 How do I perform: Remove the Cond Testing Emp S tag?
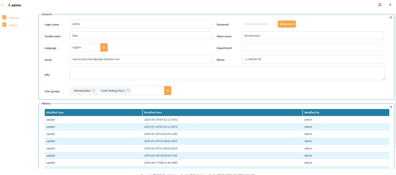(128, 90)
